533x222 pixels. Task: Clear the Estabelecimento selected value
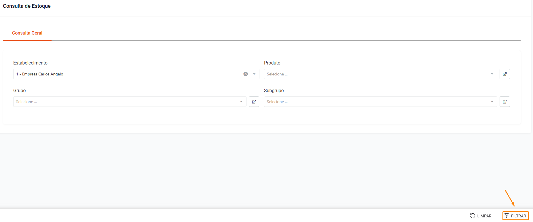tap(246, 74)
